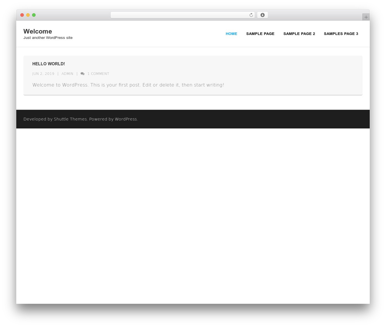Follow the Shuttle Themes footer link

(70, 119)
